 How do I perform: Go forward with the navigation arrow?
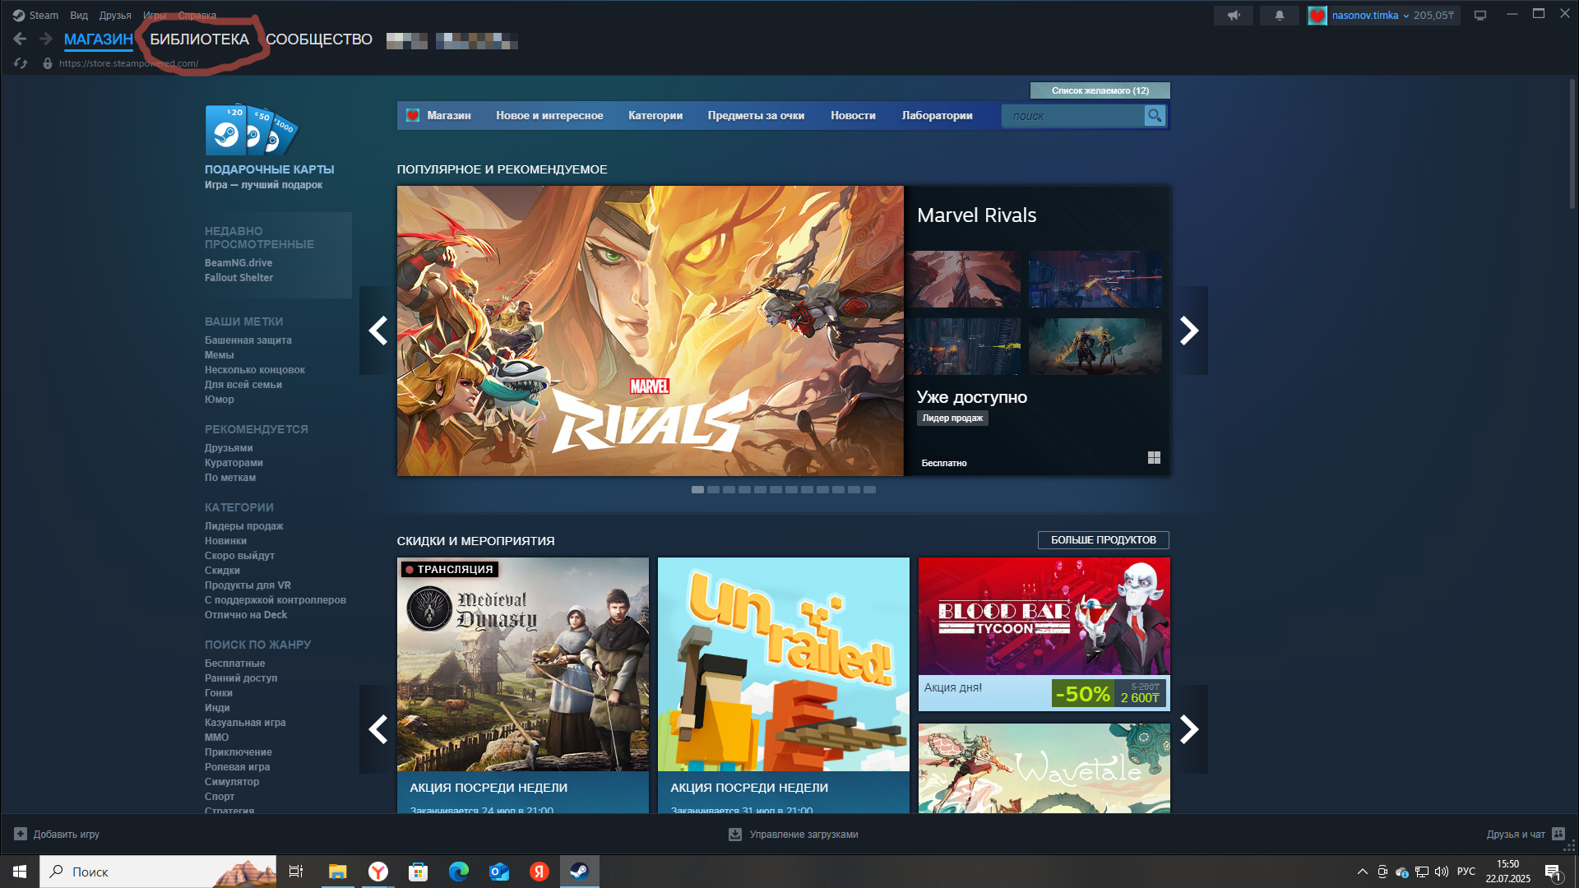coord(46,39)
